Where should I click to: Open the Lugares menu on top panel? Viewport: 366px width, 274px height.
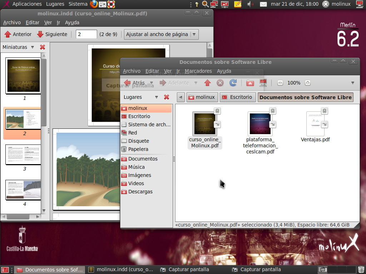[x=55, y=4]
